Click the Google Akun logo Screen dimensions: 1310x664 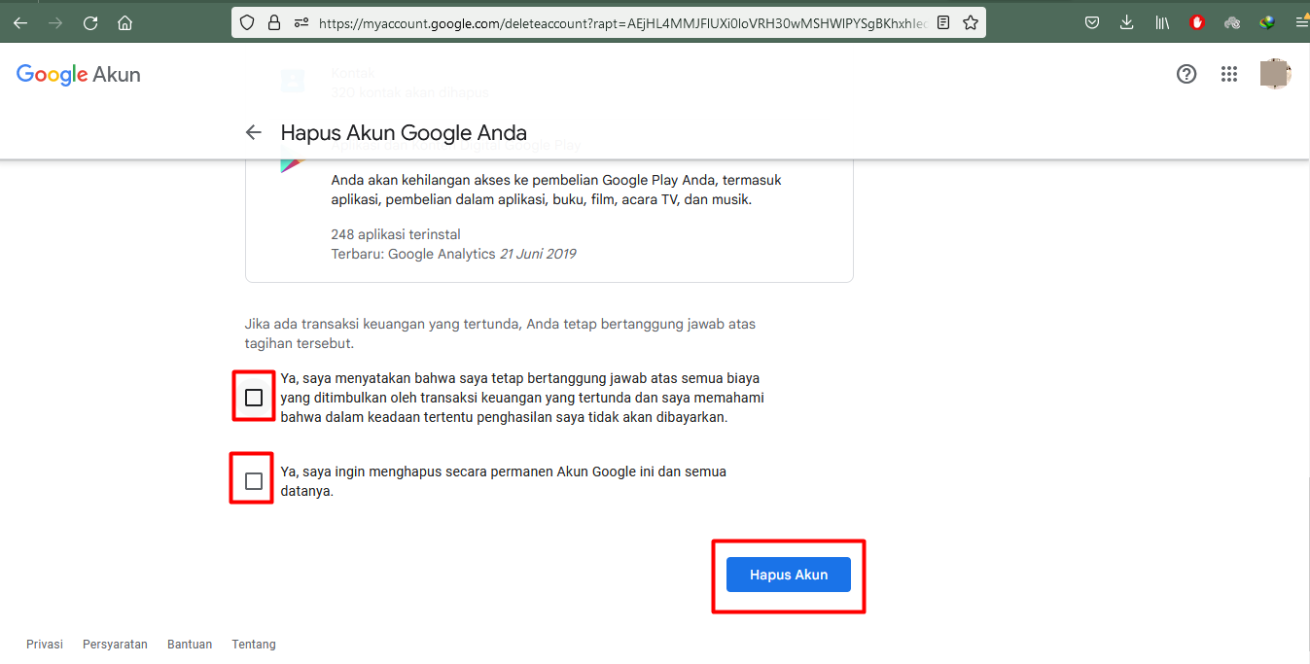click(x=79, y=75)
